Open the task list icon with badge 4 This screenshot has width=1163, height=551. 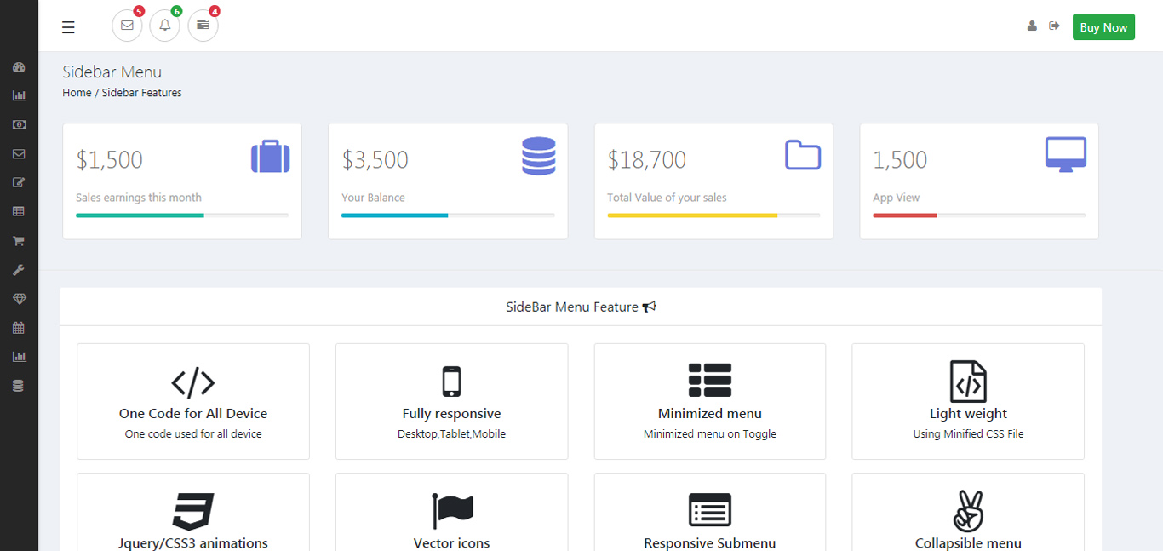[x=203, y=26]
